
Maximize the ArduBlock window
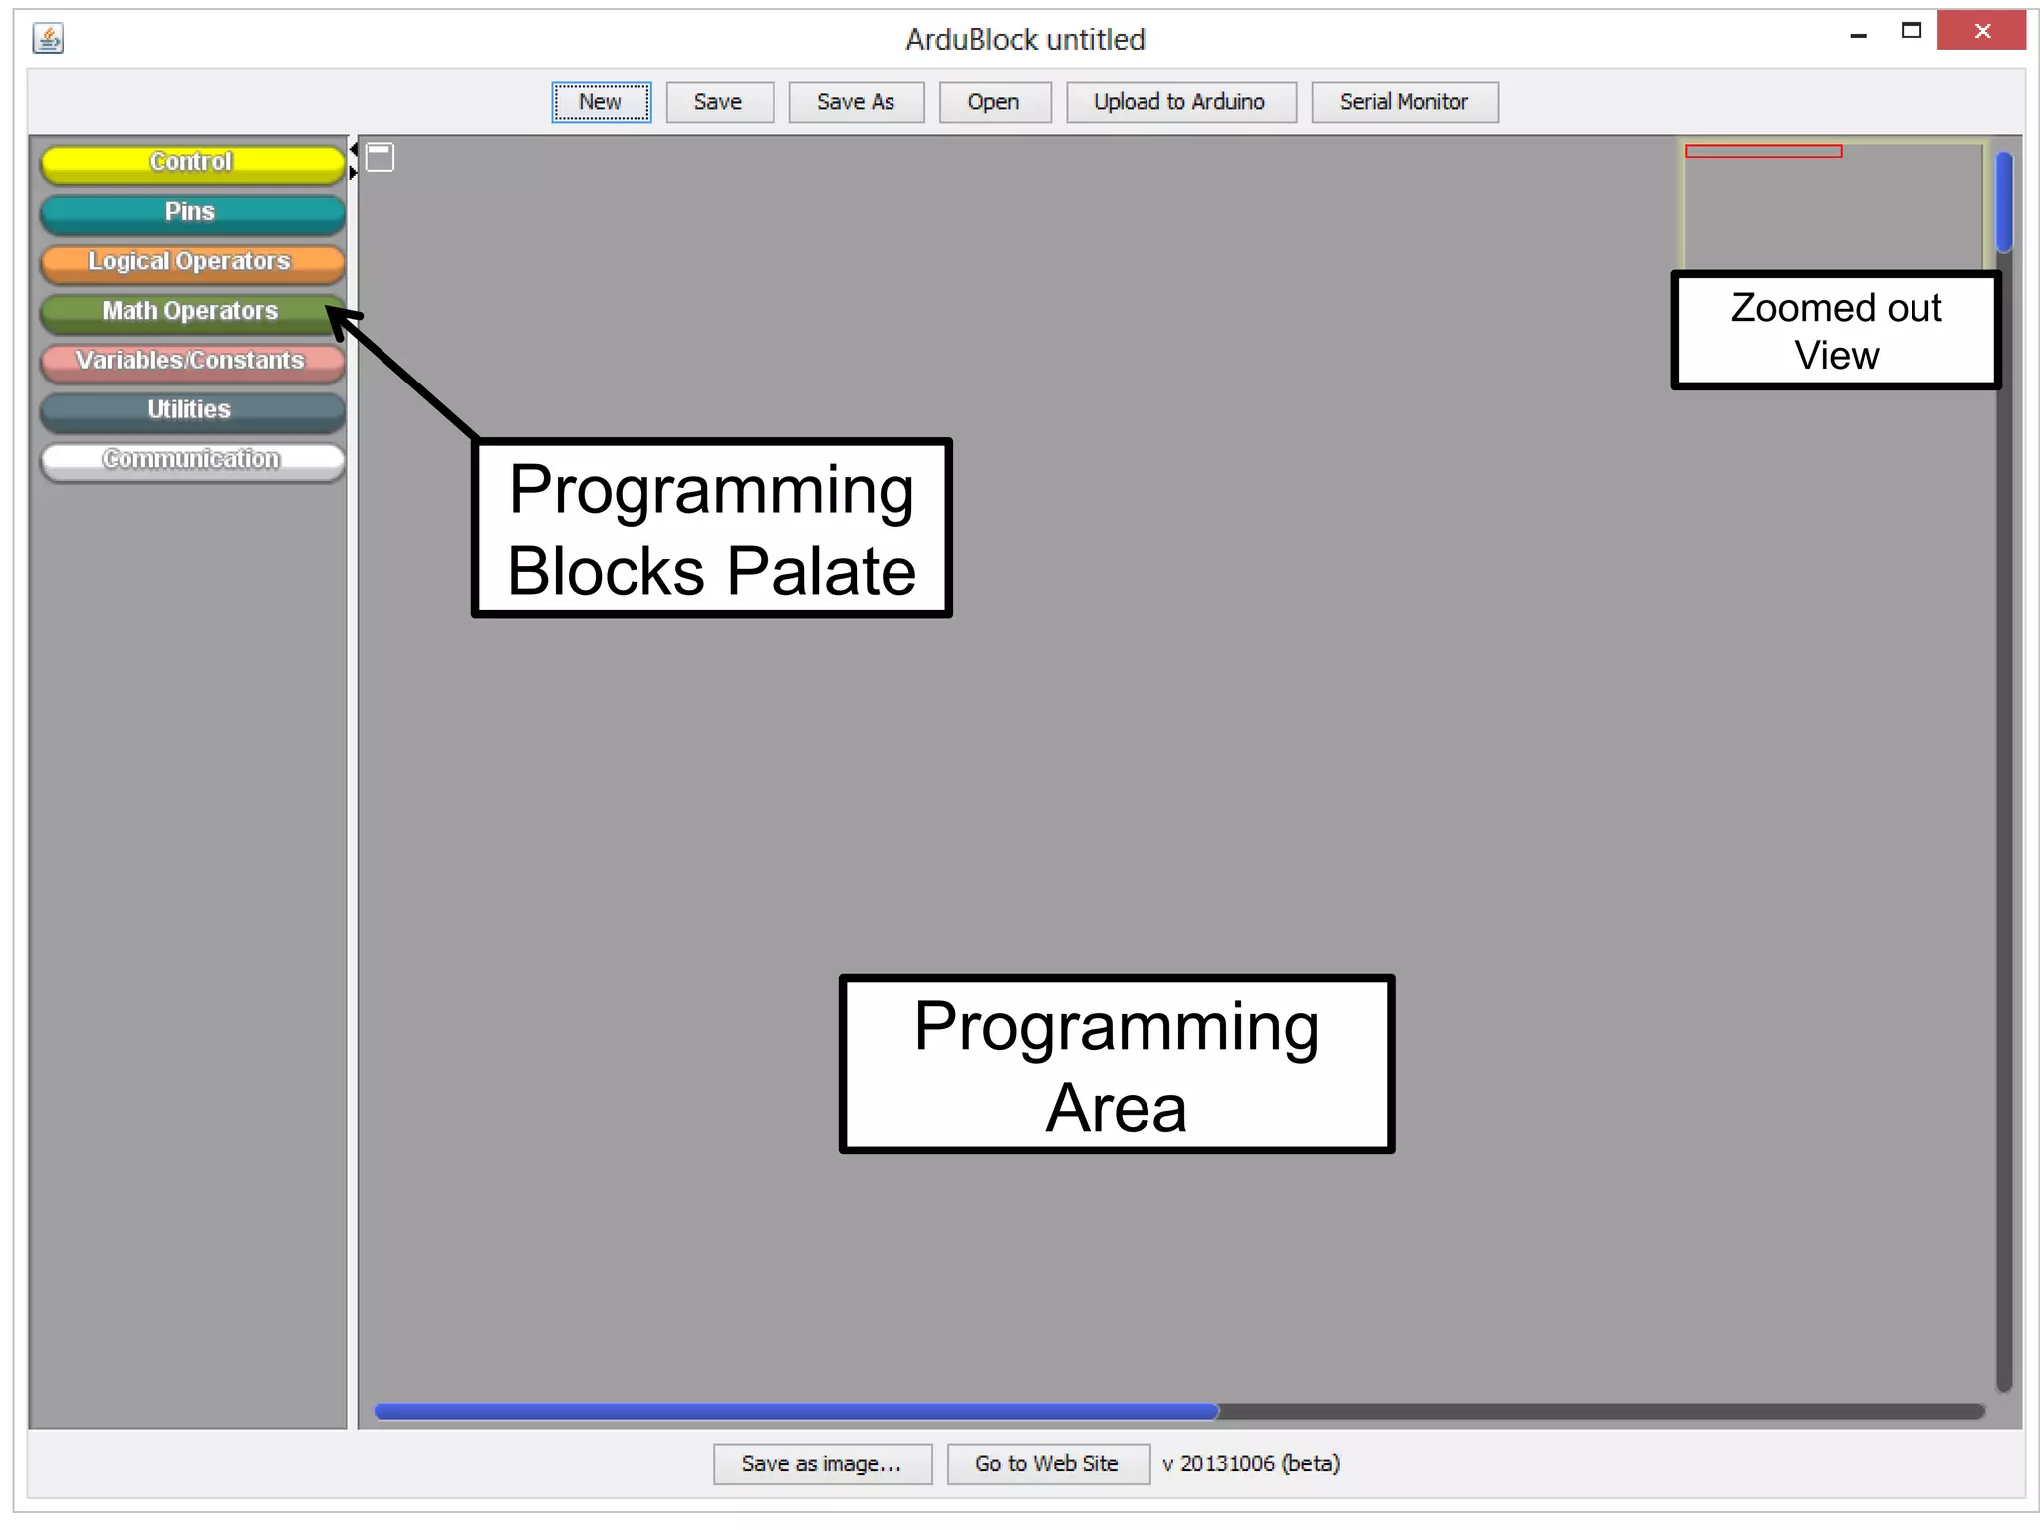1911,31
